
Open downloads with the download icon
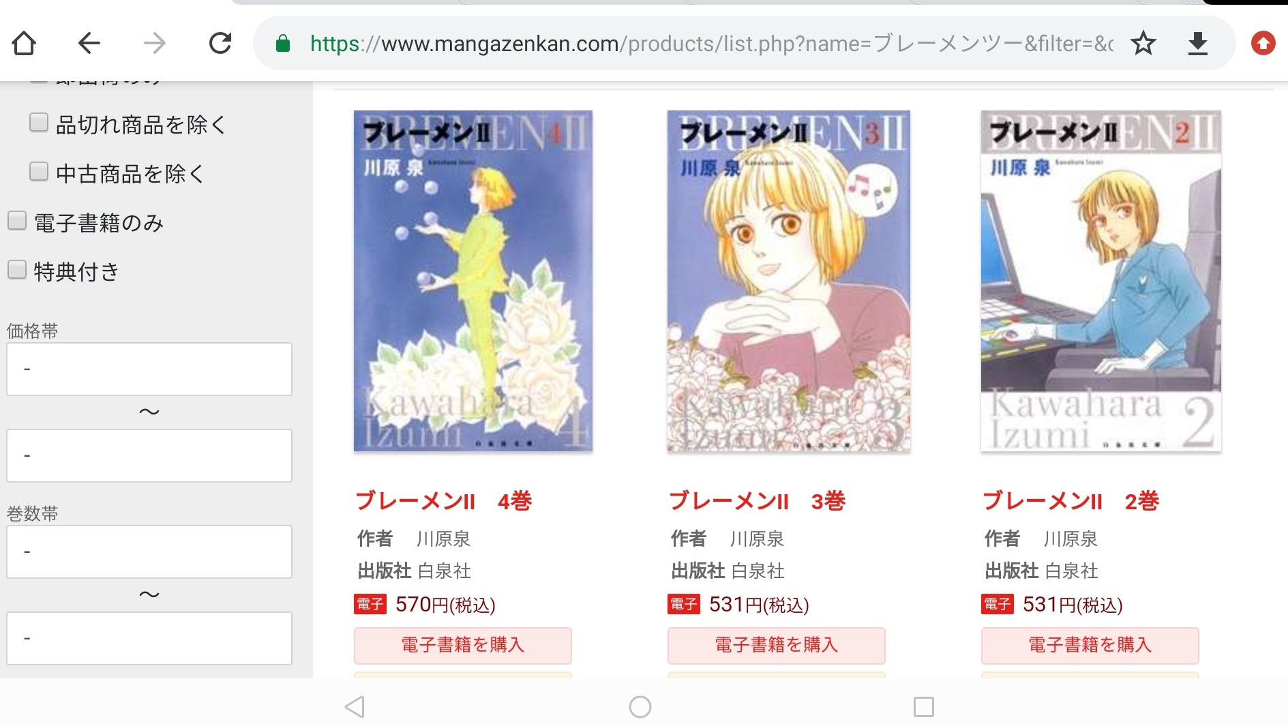[x=1198, y=44]
